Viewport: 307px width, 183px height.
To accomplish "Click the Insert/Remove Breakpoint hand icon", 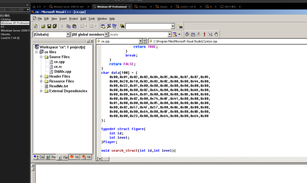I will click(216, 34).
